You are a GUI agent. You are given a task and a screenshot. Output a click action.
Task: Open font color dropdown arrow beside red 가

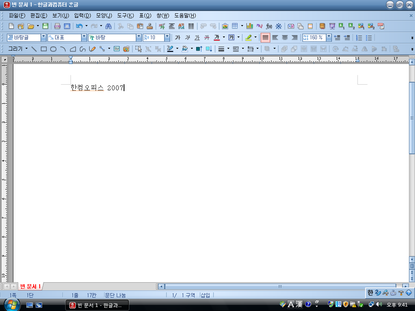tap(224, 37)
